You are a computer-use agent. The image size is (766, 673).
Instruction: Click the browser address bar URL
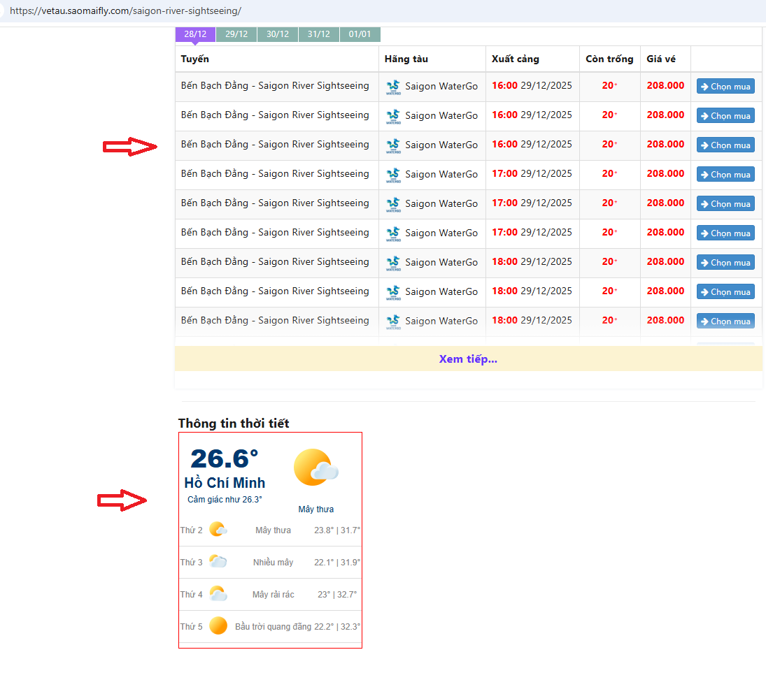[x=126, y=11]
